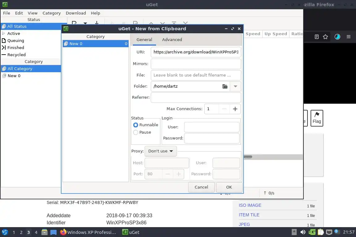Open the Category menu
The width and height of the screenshot is (356, 237).
(52, 13)
